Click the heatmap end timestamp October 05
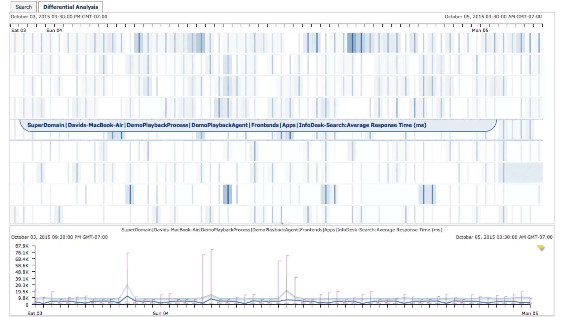The height and width of the screenshot is (317, 565). (x=493, y=17)
